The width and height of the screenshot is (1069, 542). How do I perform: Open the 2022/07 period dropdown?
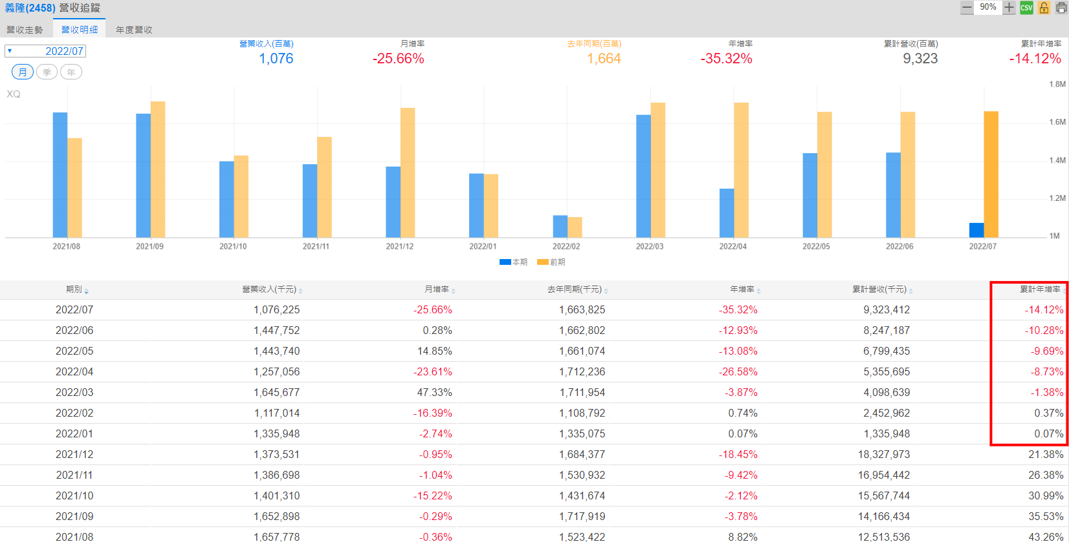click(45, 51)
